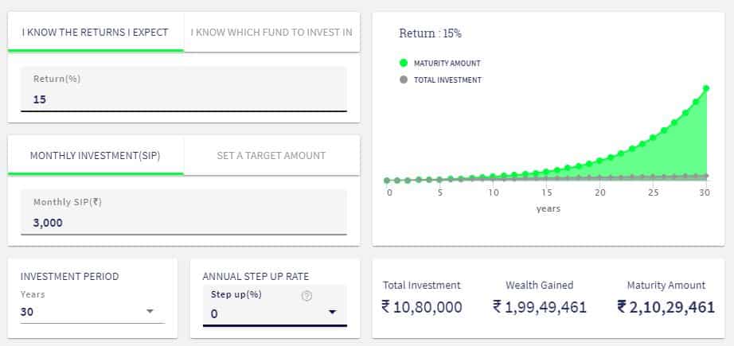This screenshot has width=734, height=346.
Task: Switch to I Know Which Fund To Invest In tab
Action: (272, 33)
